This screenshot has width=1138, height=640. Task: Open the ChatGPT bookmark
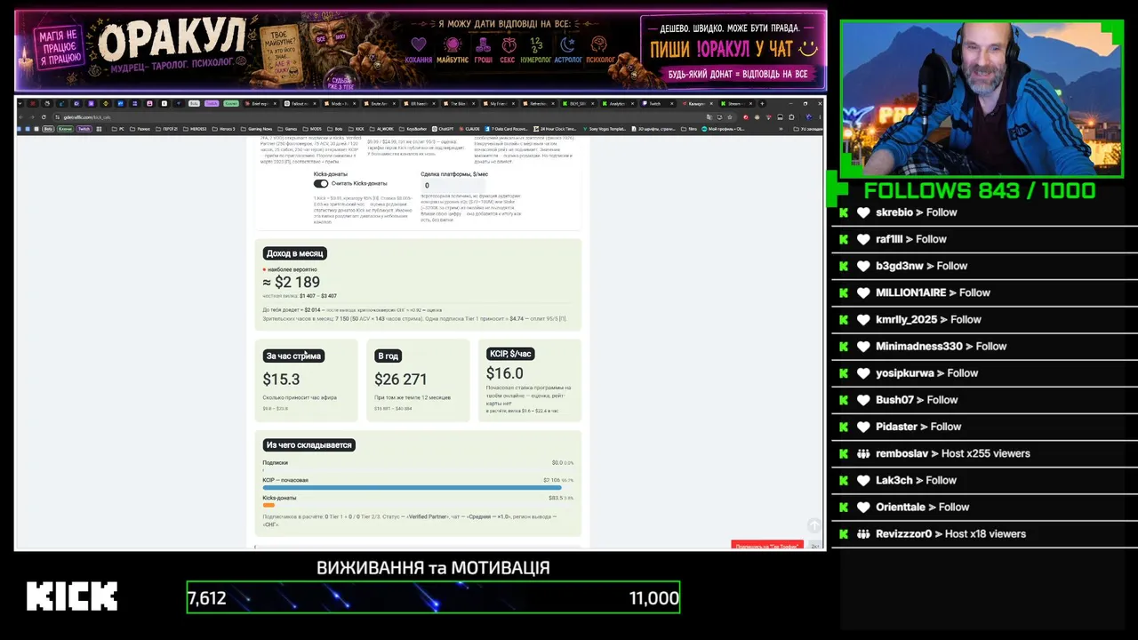point(443,129)
